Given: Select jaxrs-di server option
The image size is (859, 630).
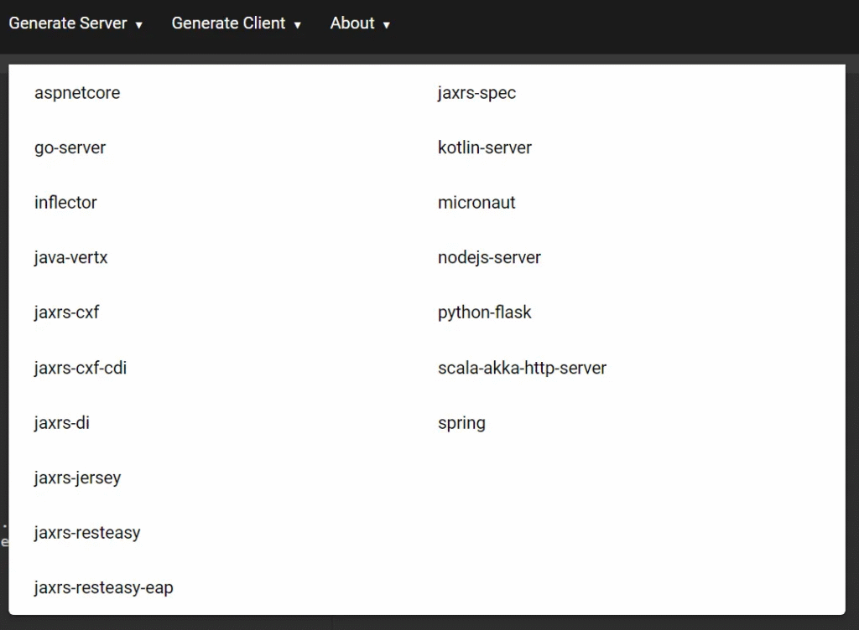Looking at the screenshot, I should (61, 423).
